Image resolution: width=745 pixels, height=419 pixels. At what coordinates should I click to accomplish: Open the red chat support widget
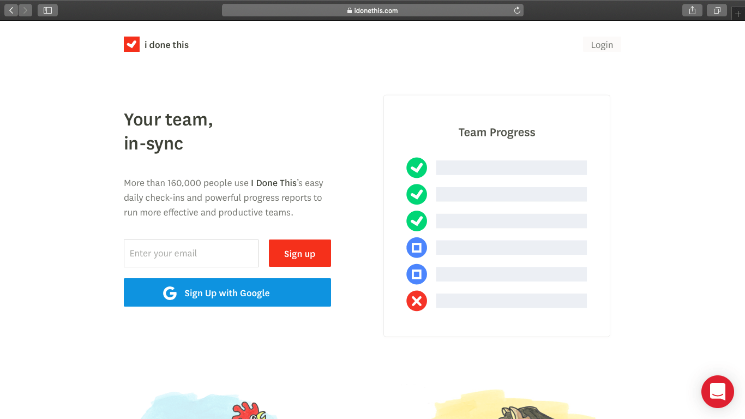(718, 392)
